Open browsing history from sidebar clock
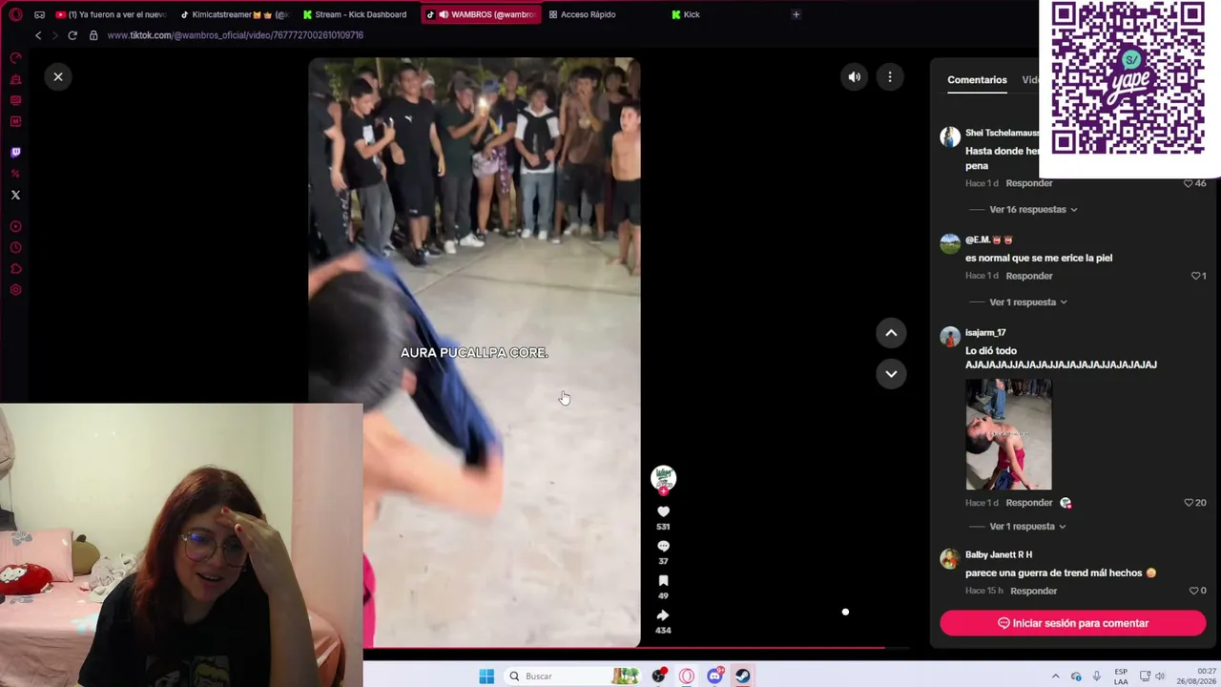1221x687 pixels. [15, 248]
